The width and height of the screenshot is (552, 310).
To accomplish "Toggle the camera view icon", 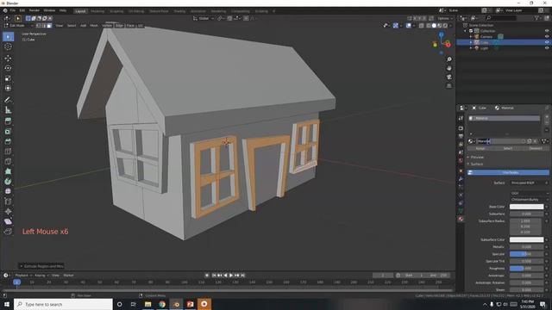I will 448,77.
